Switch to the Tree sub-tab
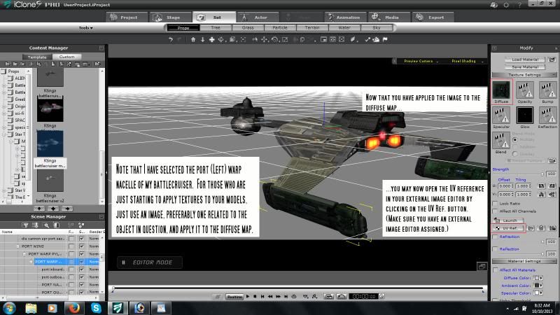The image size is (560, 315). pyautogui.click(x=216, y=27)
